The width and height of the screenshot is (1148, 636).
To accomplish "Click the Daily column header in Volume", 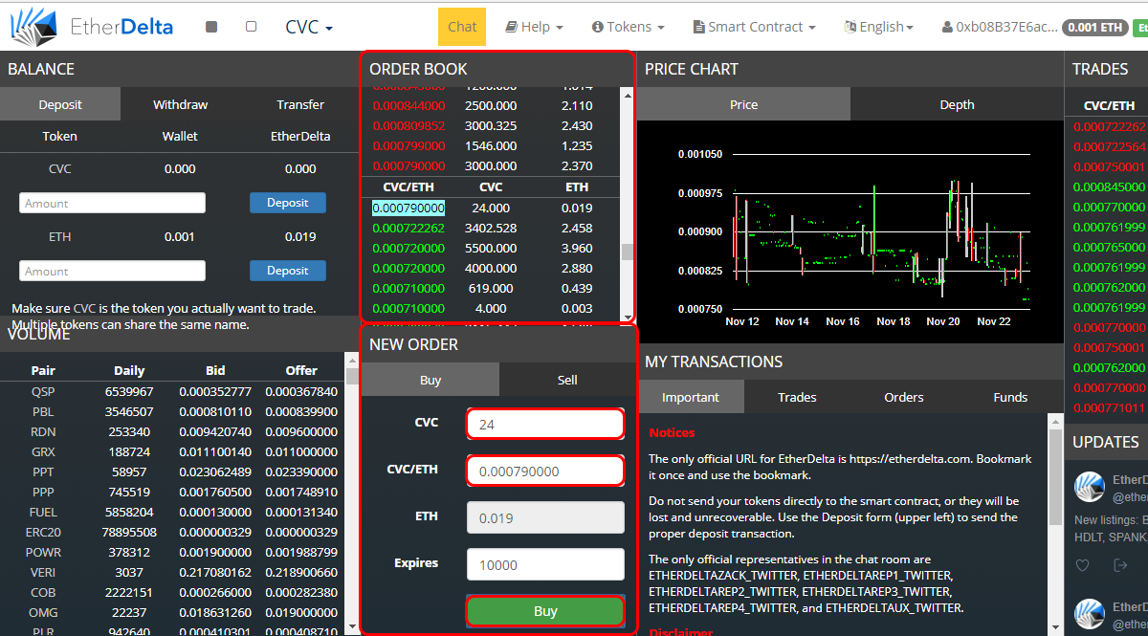I will click(x=129, y=370).
